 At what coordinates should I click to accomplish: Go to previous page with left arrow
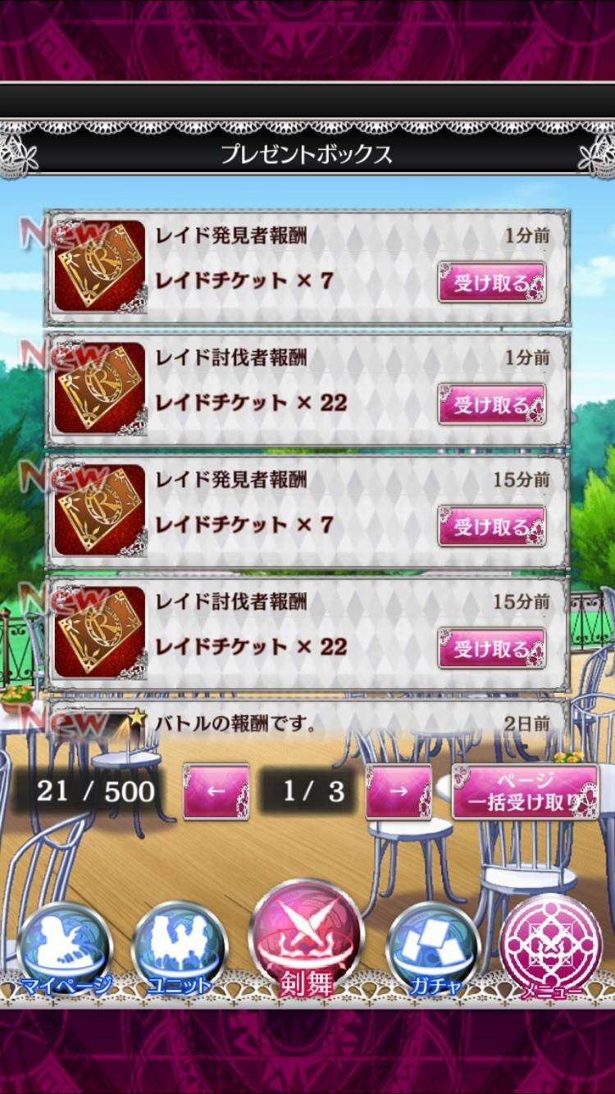click(x=216, y=791)
